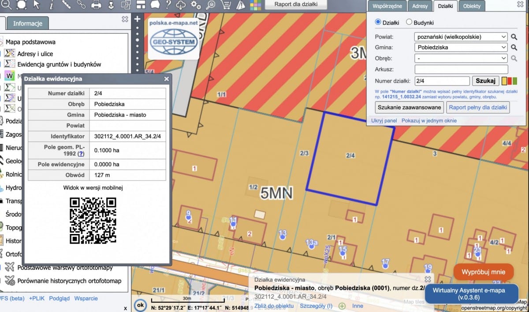Select the arrow pointer tool
Viewport: 529px width, 312px height.
(37, 5)
